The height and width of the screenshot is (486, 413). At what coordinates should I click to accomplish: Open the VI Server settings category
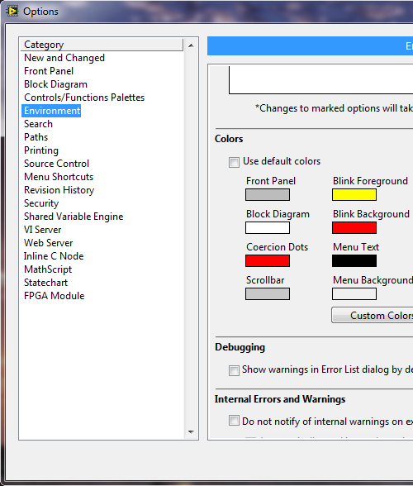[42, 230]
